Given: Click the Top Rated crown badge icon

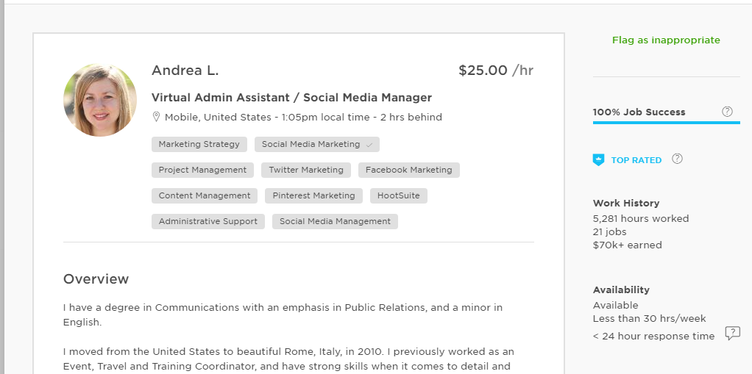Looking at the screenshot, I should (x=598, y=159).
